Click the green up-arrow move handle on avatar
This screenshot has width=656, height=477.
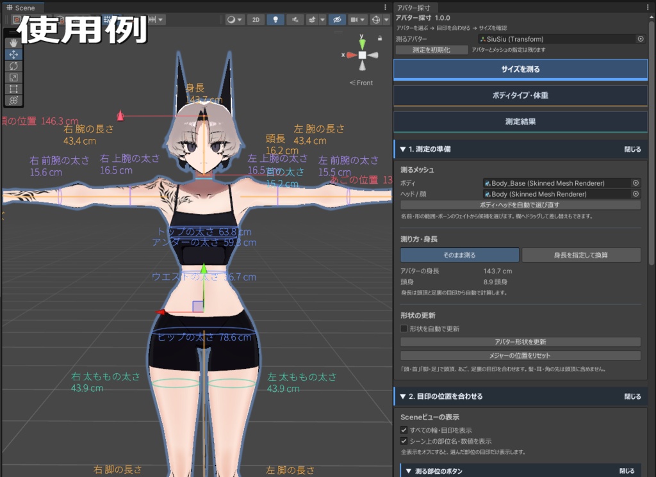204,268
